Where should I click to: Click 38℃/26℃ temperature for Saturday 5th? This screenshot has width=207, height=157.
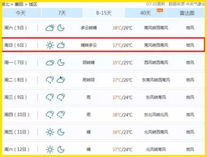point(122,28)
